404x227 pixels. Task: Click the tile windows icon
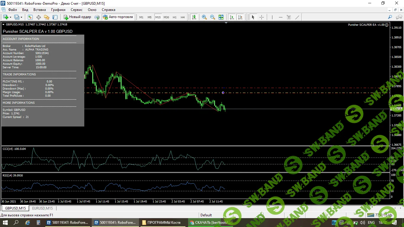click(x=221, y=17)
